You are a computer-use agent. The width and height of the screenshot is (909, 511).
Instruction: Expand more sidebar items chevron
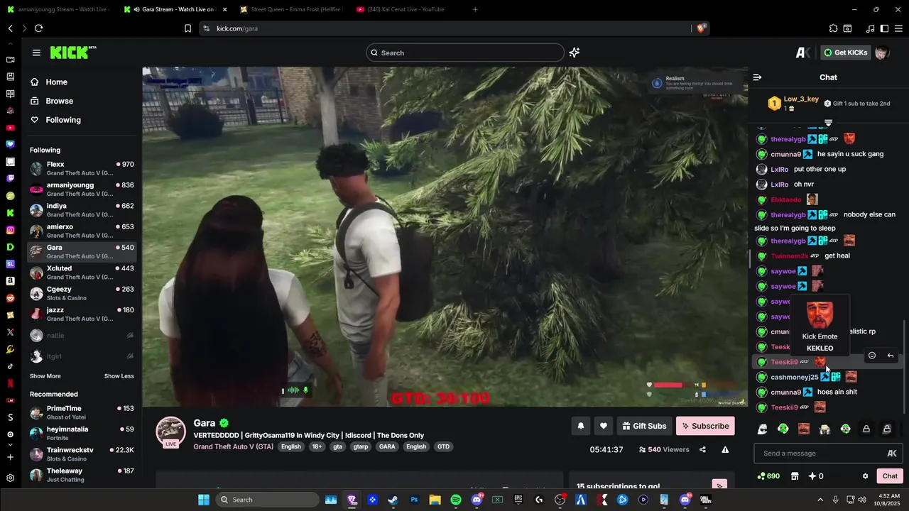(x=10, y=445)
